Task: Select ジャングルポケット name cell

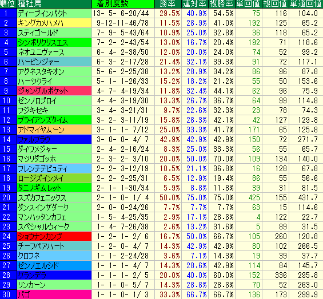Action: 54,91
